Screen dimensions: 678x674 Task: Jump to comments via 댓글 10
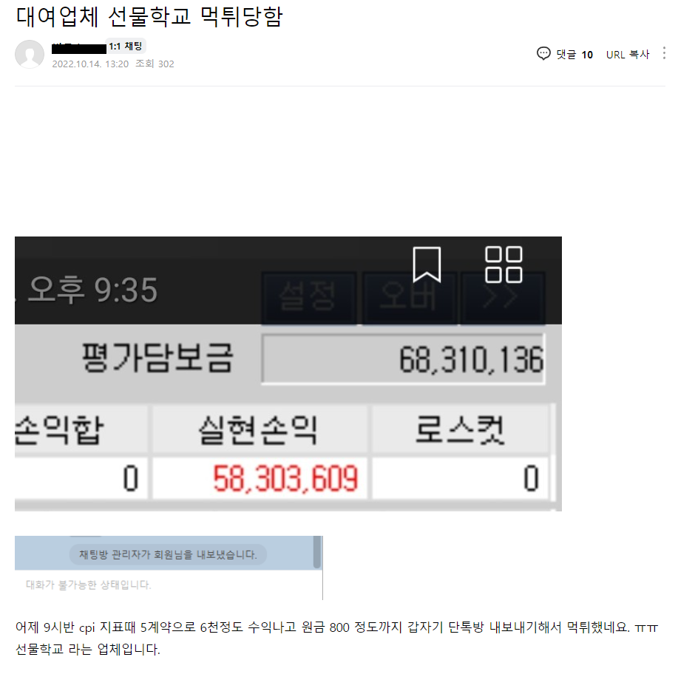coord(574,55)
